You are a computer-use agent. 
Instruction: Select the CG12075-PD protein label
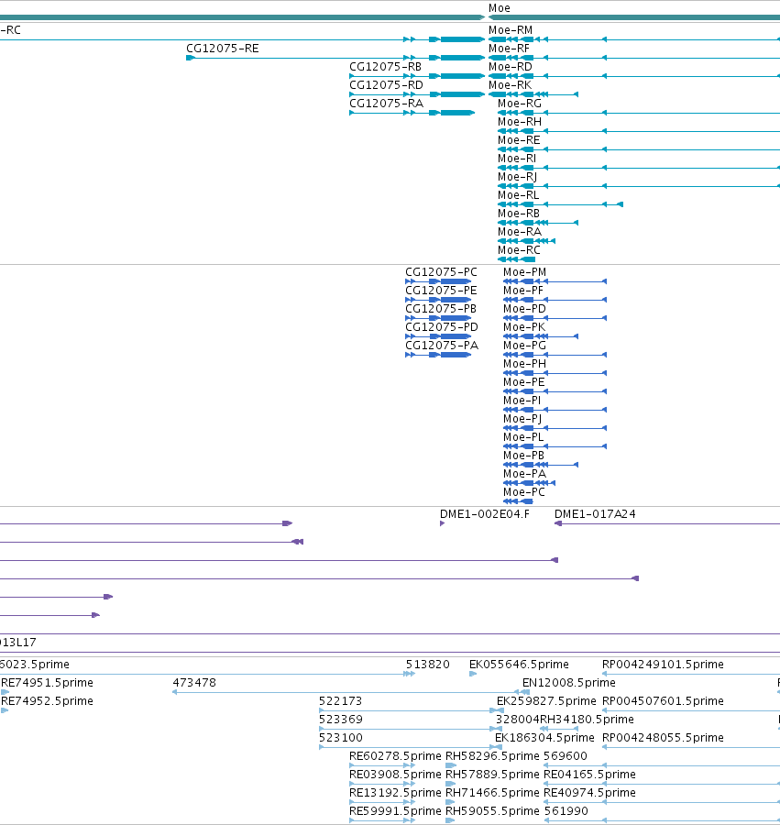click(441, 328)
